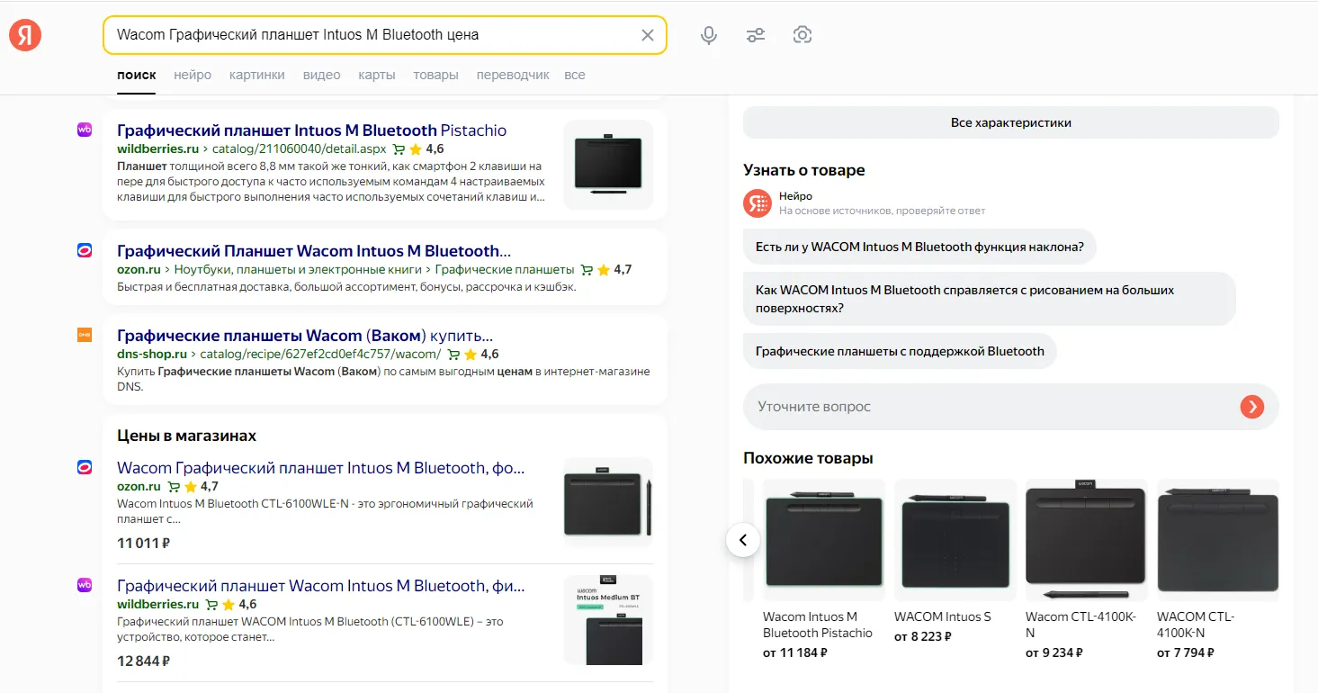Click the Все характеристики button

(1011, 122)
